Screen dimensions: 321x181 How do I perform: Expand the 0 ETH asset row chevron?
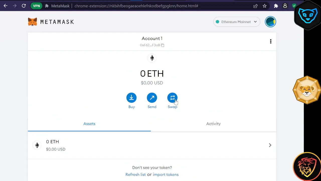(x=270, y=145)
